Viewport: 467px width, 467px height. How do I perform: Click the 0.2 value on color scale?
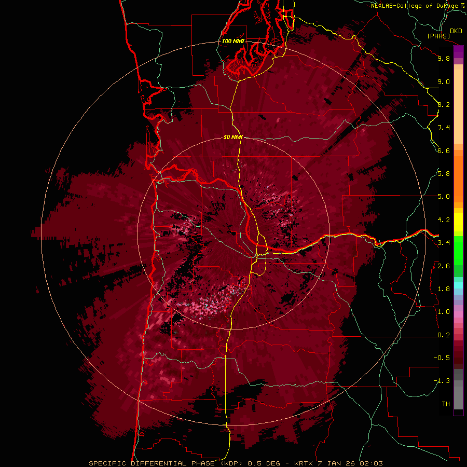tap(444, 335)
